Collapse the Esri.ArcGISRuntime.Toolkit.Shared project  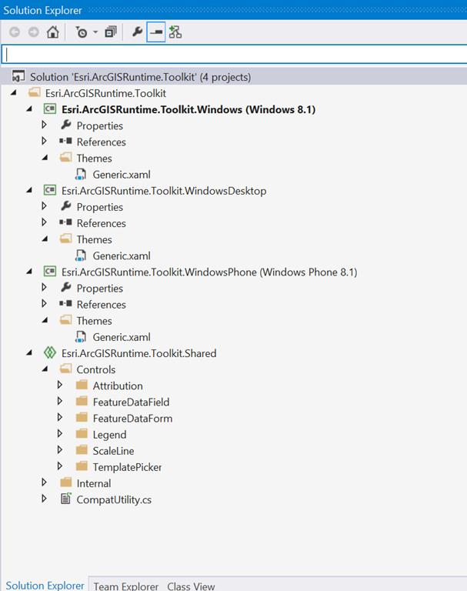[29, 353]
